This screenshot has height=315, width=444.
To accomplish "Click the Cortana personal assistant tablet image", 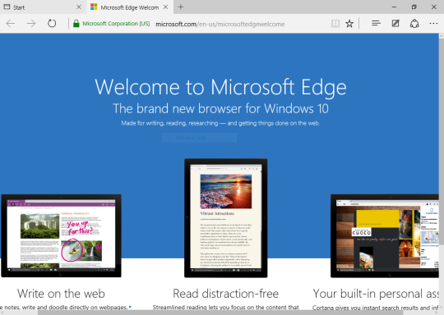I will pyautogui.click(x=385, y=235).
